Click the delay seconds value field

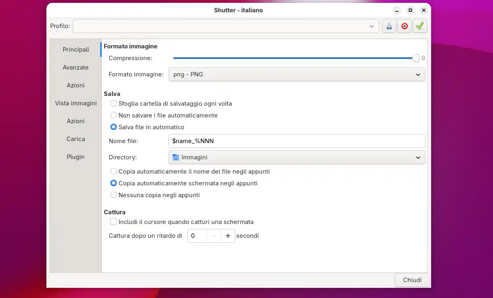[197, 236]
